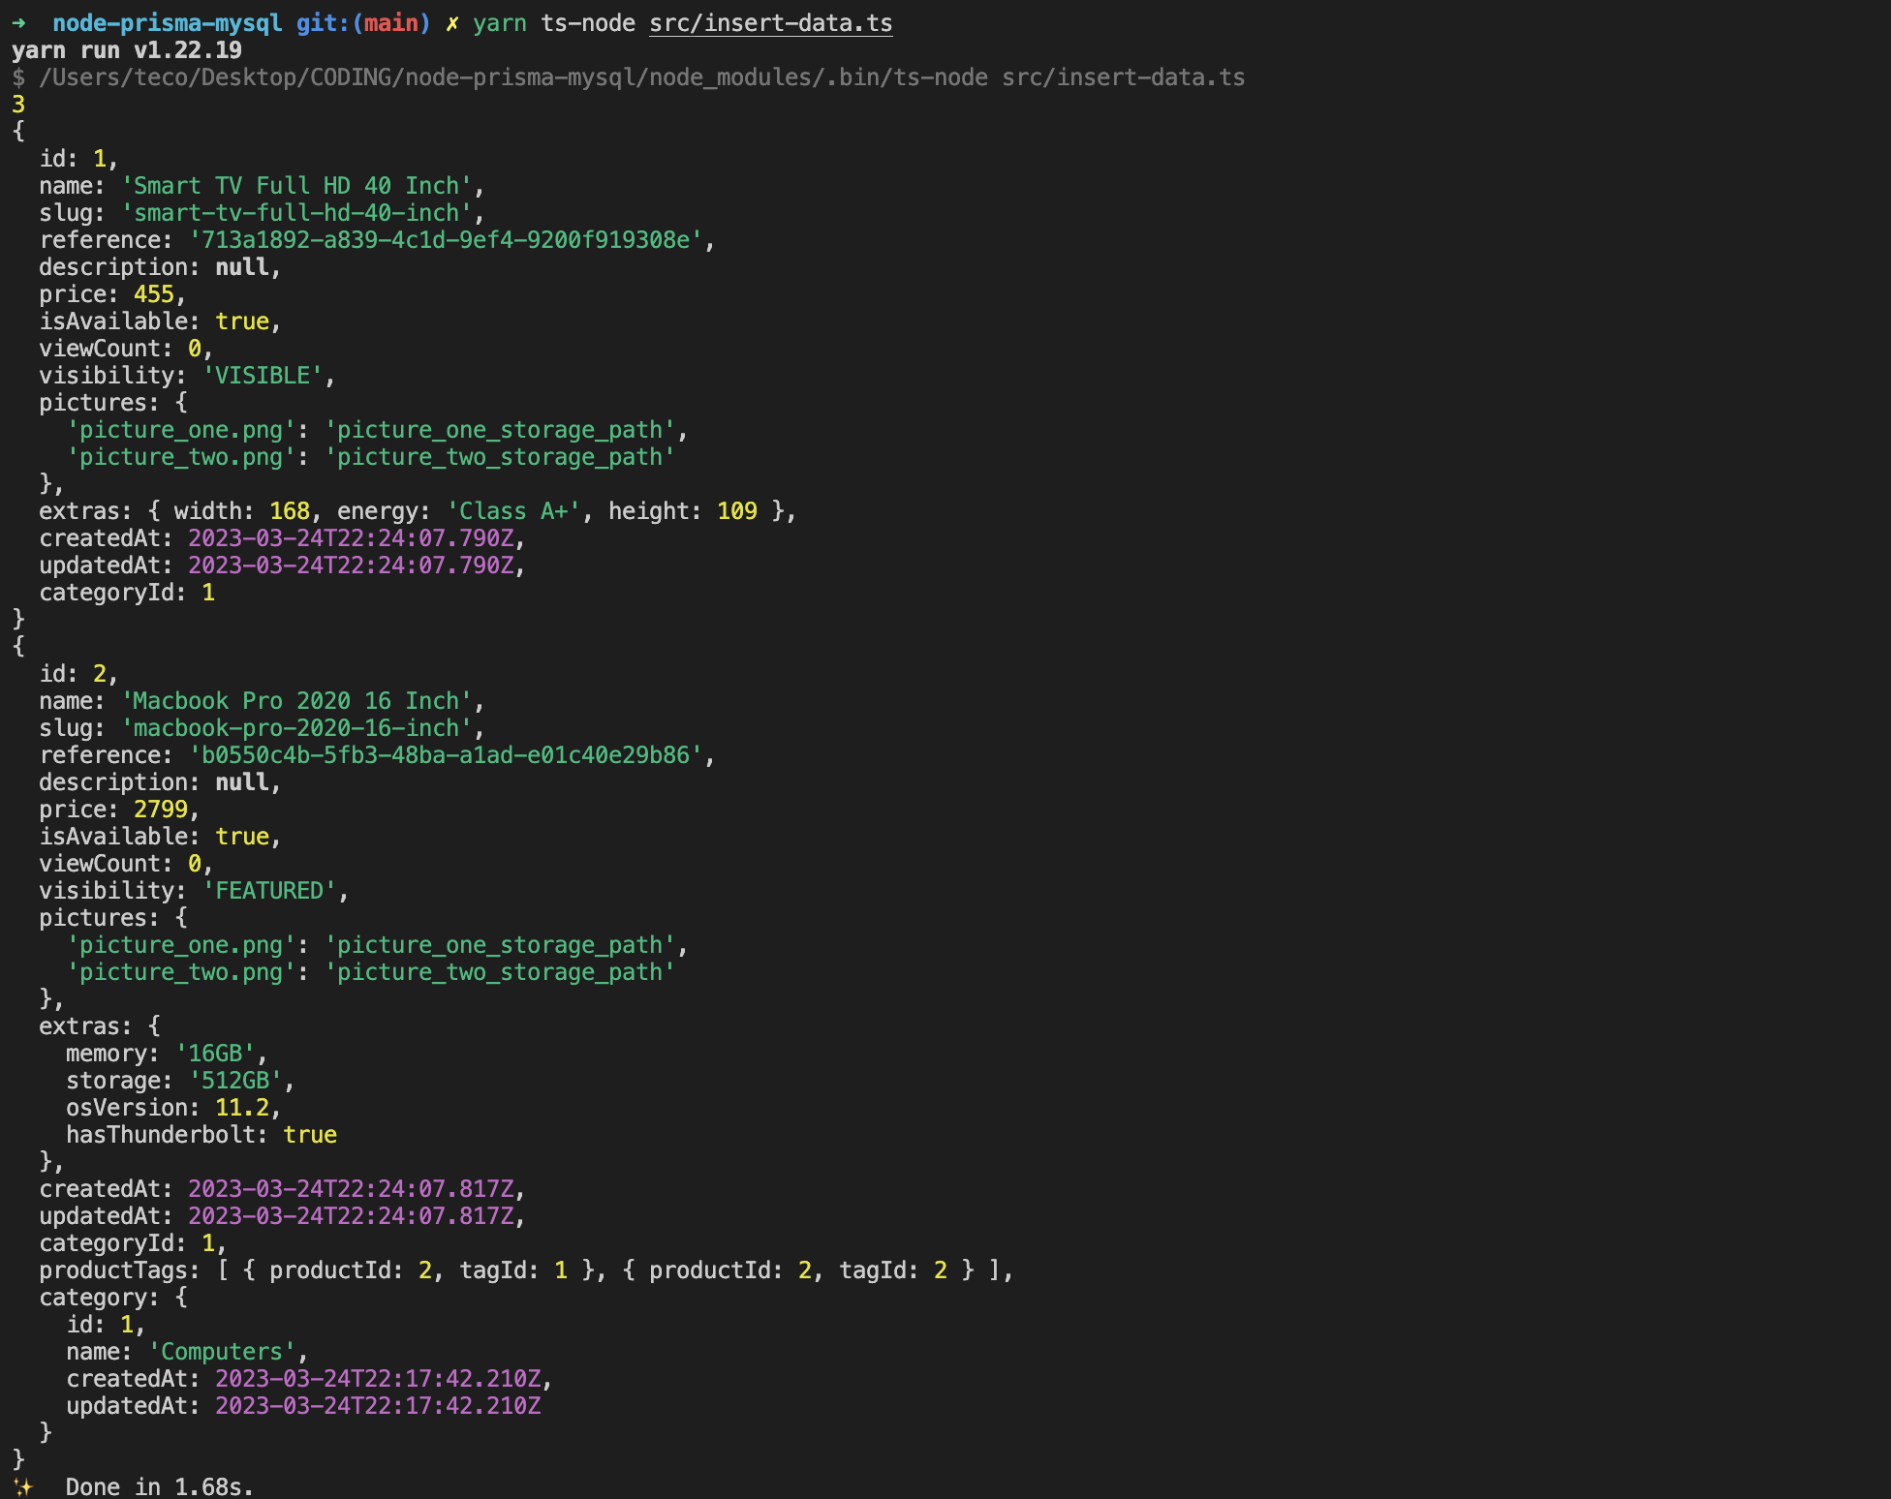Click 'Done in 1.68s.' status text
The image size is (1891, 1499).
click(159, 1487)
